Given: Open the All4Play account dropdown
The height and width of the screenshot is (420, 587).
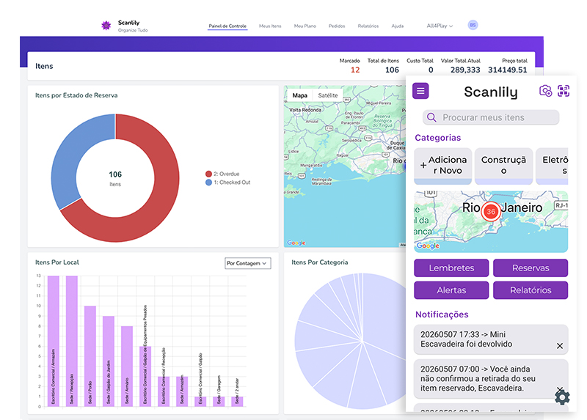Looking at the screenshot, I should [440, 26].
